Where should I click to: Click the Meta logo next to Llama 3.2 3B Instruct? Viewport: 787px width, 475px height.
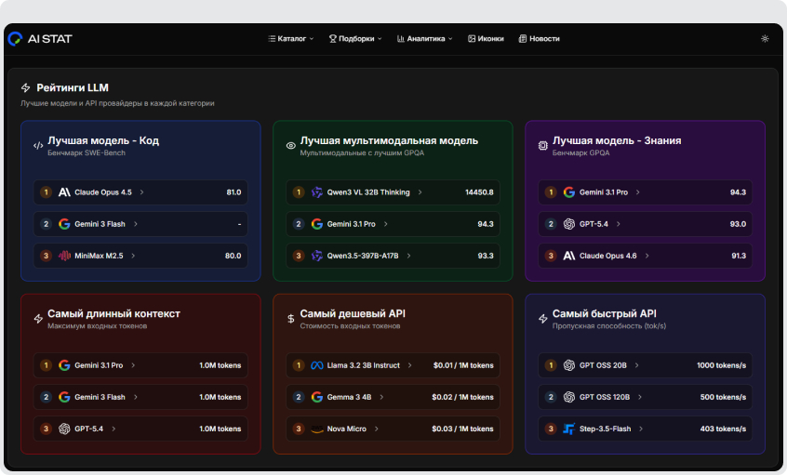click(316, 365)
